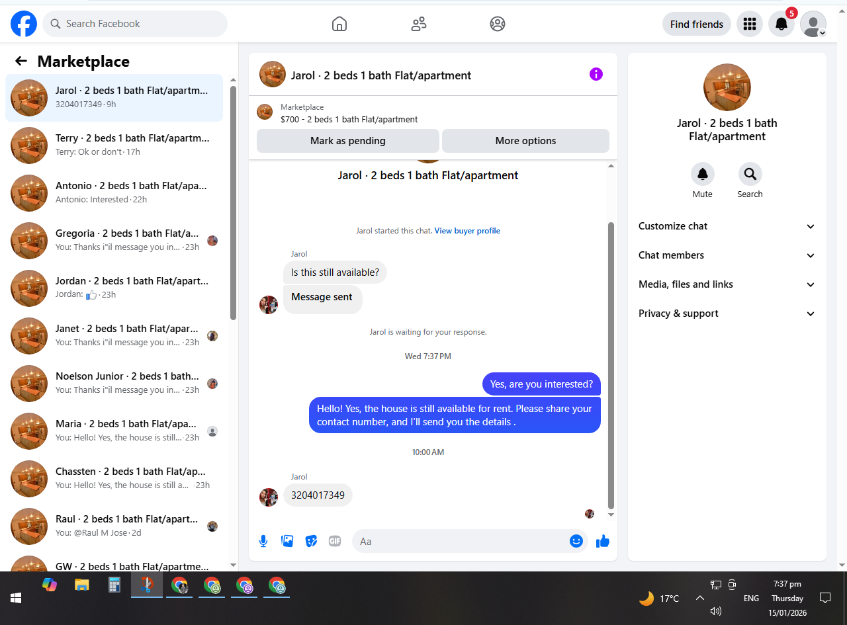Open the notifications bell with badge 5

[781, 24]
